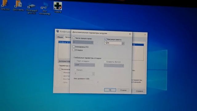
Task: Open the Загрузки desktop folder icon
Action: coord(5,5)
